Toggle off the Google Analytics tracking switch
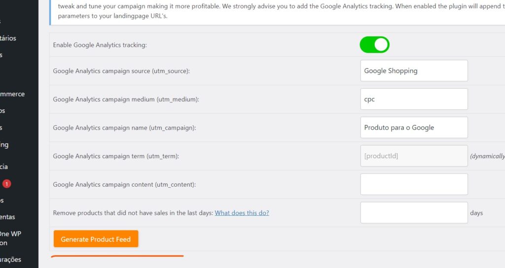The width and height of the screenshot is (505, 268). [374, 45]
